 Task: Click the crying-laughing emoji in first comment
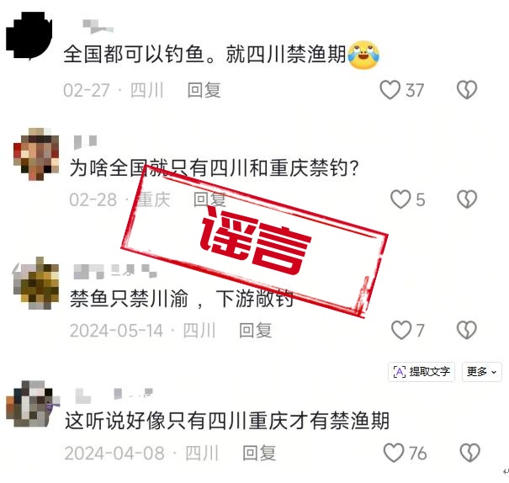(x=363, y=56)
